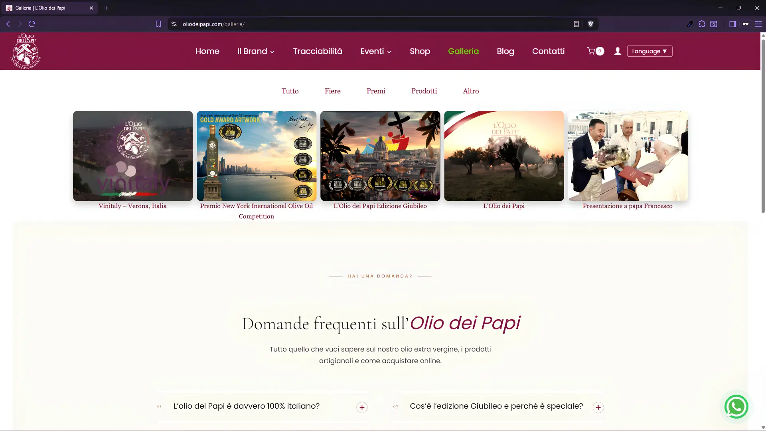Click the glasses icon in browser toolbar
Screen dimensions: 766x431
coord(745,24)
